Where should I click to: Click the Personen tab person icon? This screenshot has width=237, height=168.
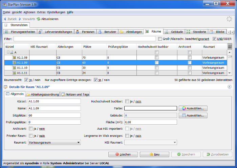tap(78, 32)
